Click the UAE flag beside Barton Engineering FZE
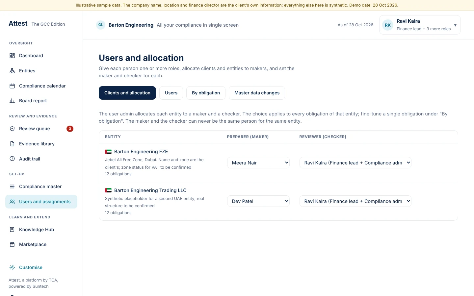Image resolution: width=474 pixels, height=296 pixels. [108, 152]
